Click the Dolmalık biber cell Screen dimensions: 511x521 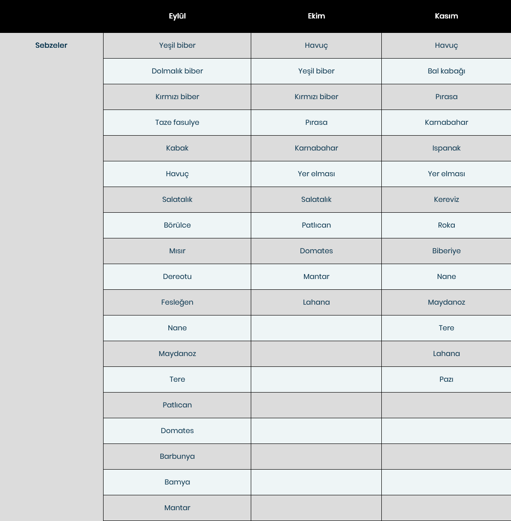click(177, 71)
